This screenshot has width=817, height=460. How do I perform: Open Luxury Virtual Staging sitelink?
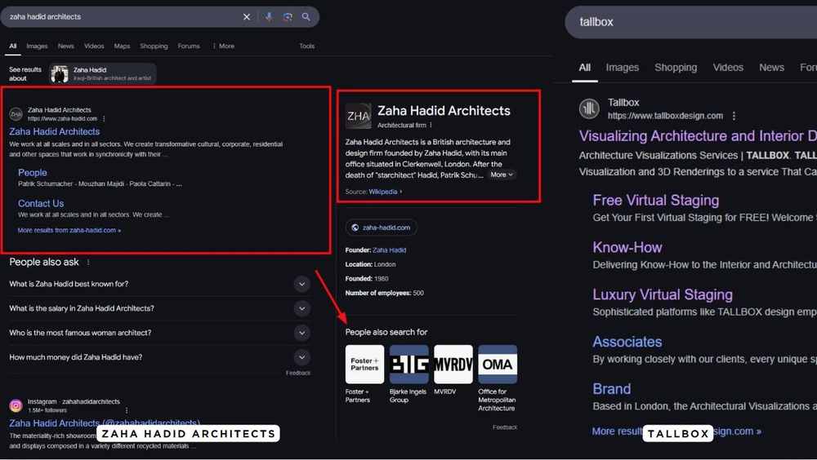tap(663, 295)
